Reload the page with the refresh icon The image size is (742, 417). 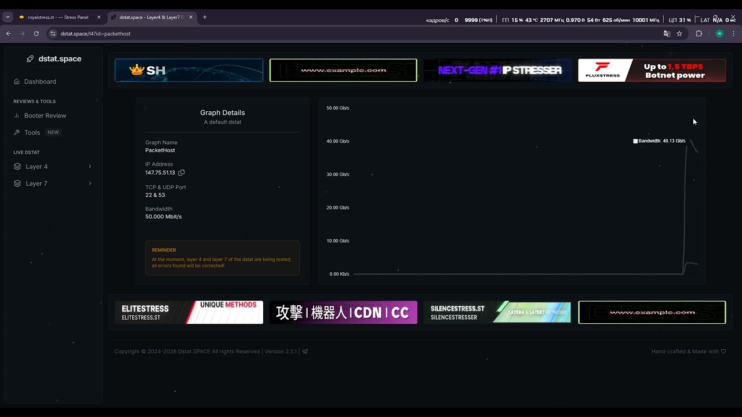click(36, 34)
